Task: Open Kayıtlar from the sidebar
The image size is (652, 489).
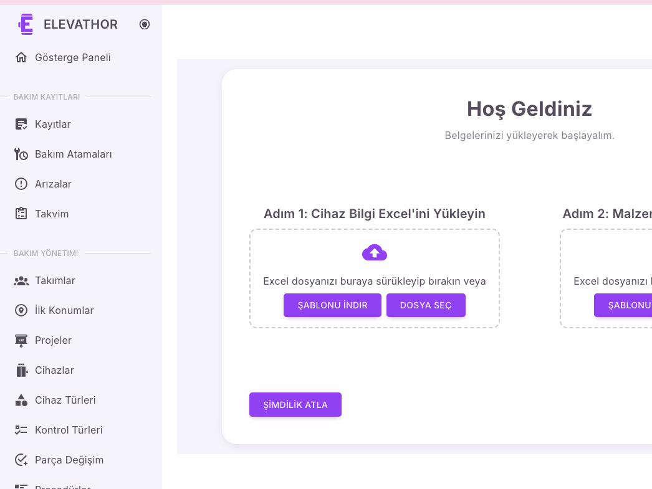Action: click(x=52, y=125)
